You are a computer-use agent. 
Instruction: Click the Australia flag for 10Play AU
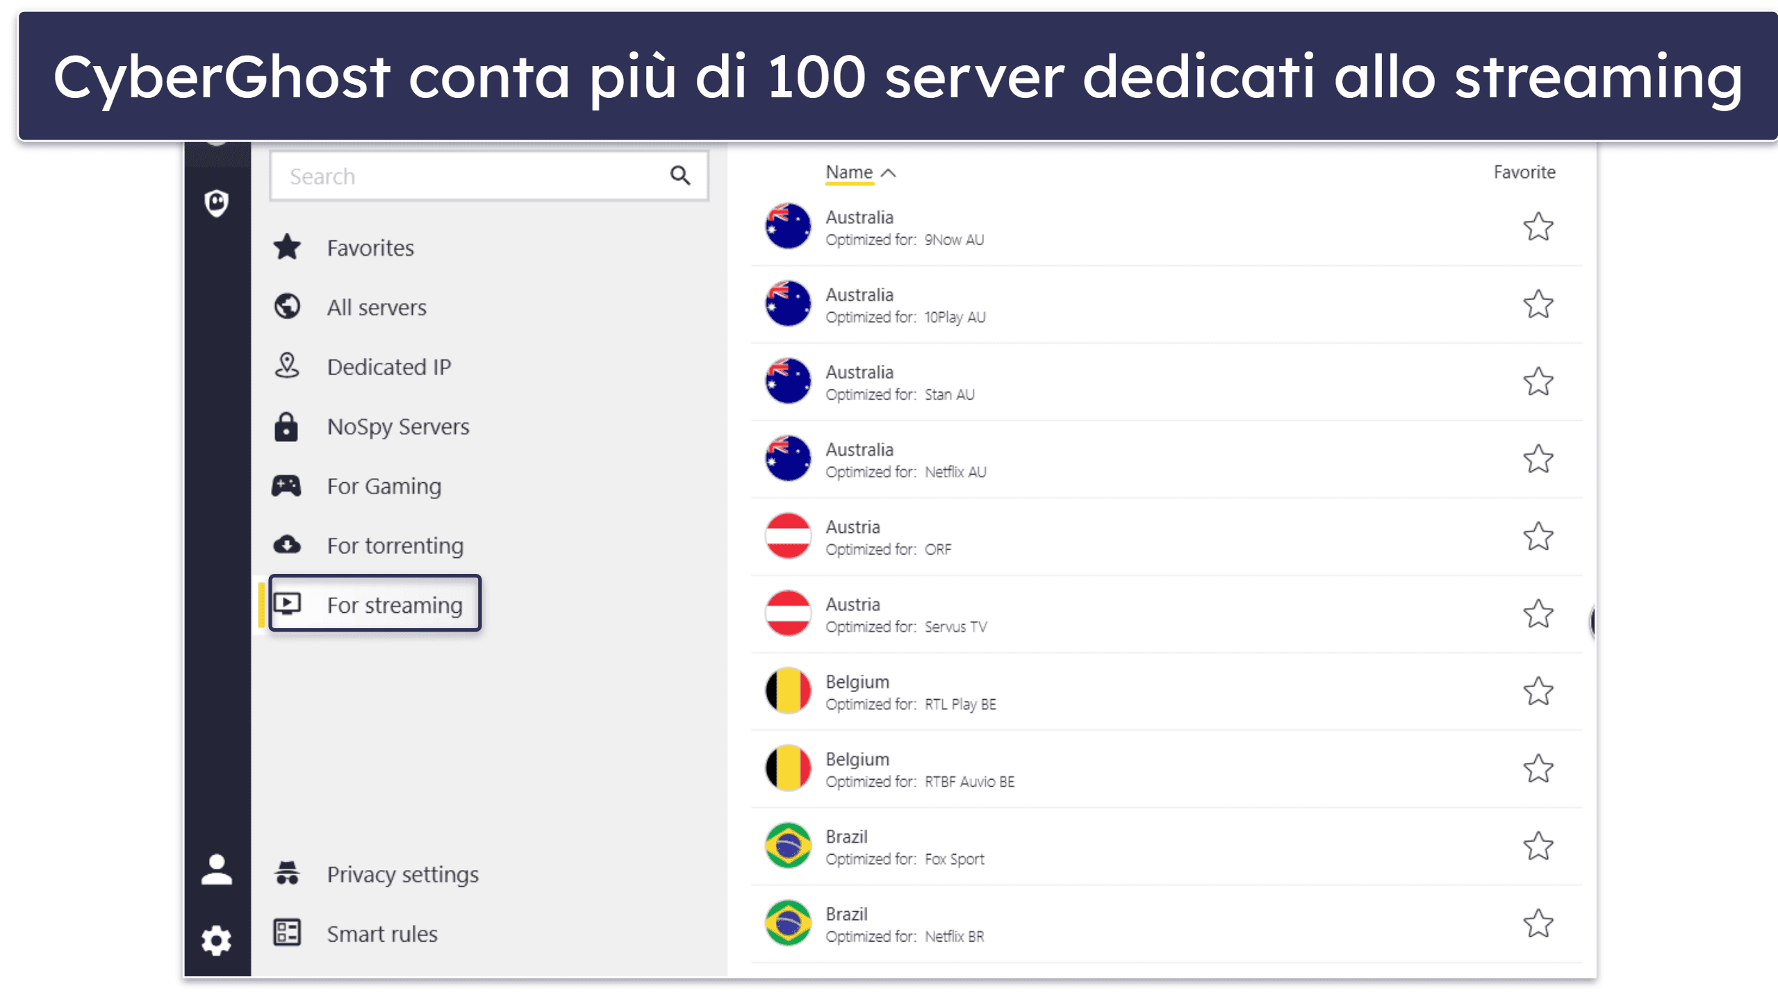point(788,304)
